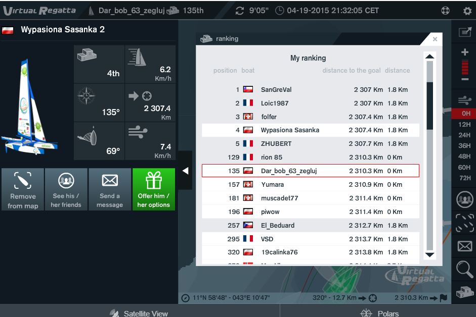Screen dimensions: 476x317
Task: Click the Virtual Regatta logo
Action: [x=39, y=11]
